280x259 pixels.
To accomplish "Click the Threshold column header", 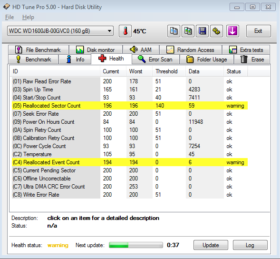I will click(169, 71).
